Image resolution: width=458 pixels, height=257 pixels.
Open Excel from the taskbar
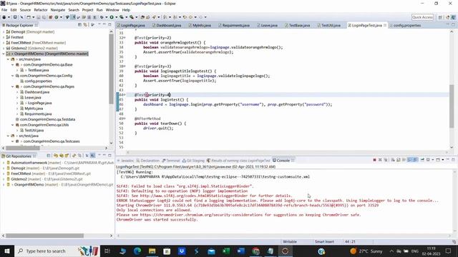coord(226,251)
